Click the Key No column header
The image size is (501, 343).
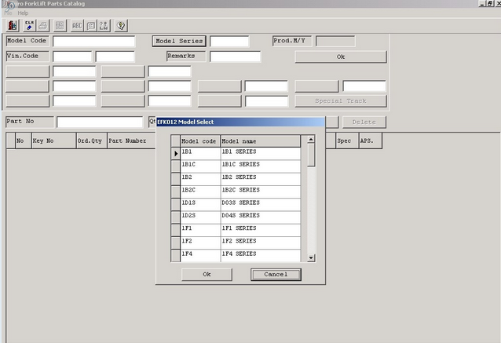click(53, 140)
